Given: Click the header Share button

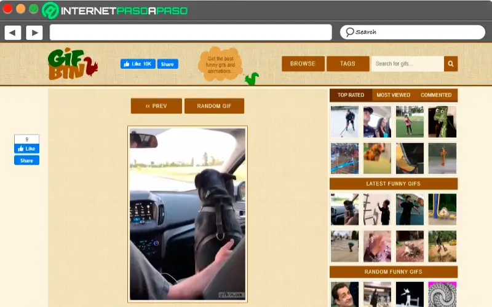Looking at the screenshot, I should tap(167, 64).
